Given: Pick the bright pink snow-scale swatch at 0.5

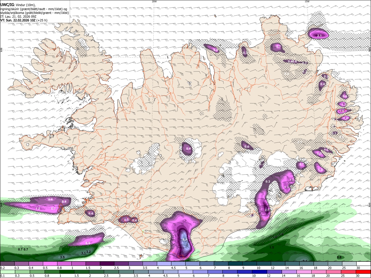Looking at the screenshot, I should [x=50, y=264].
